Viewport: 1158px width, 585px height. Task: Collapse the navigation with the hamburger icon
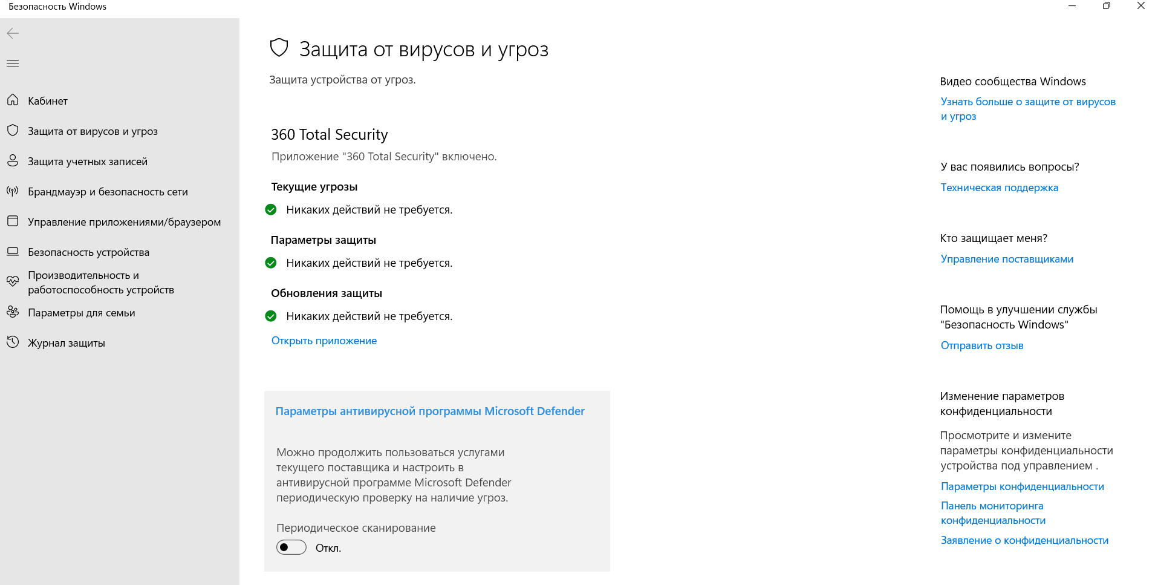[x=13, y=64]
